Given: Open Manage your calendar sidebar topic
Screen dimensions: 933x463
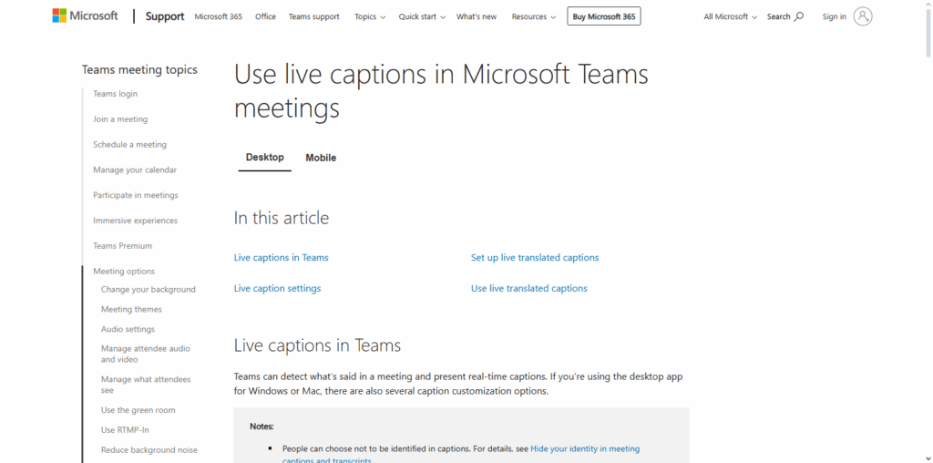Looking at the screenshot, I should [x=135, y=170].
